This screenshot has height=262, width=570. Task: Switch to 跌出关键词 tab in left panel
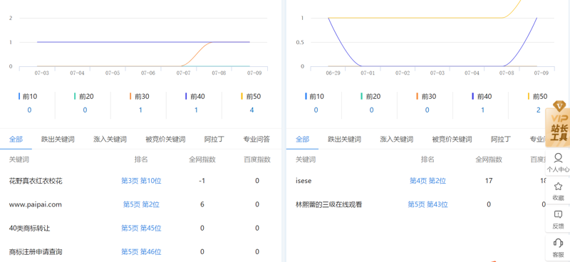tap(58, 139)
